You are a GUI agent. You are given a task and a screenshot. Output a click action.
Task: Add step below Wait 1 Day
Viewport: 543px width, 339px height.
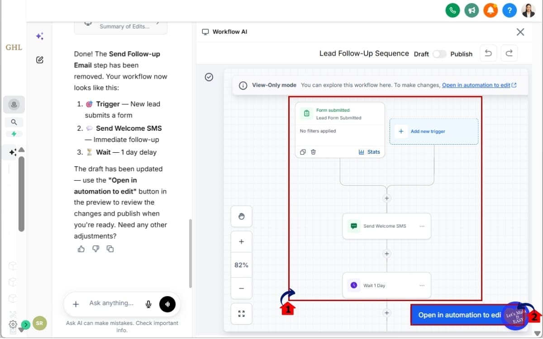[387, 312]
